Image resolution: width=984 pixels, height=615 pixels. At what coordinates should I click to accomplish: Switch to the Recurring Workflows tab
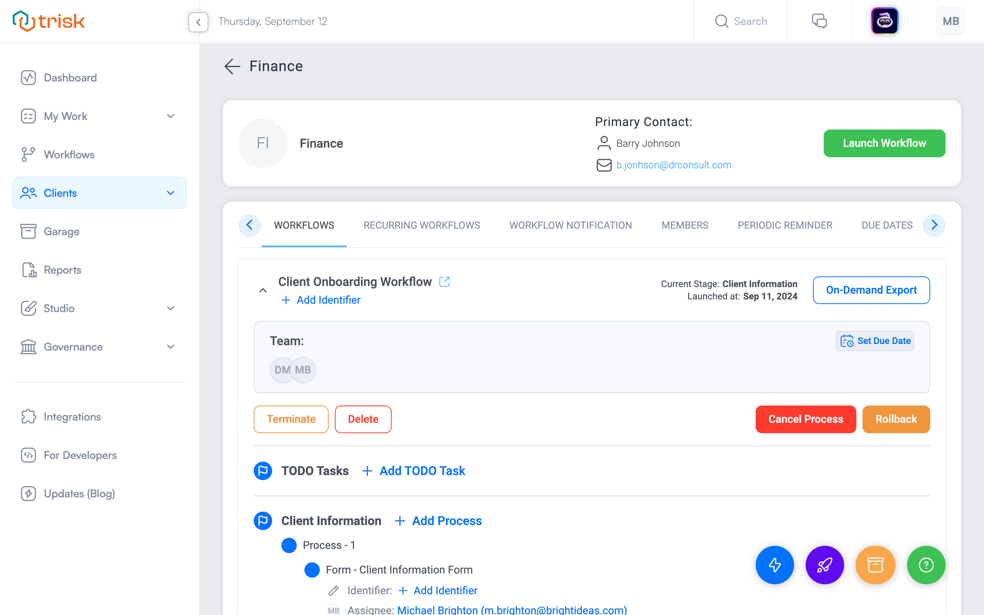(x=422, y=225)
